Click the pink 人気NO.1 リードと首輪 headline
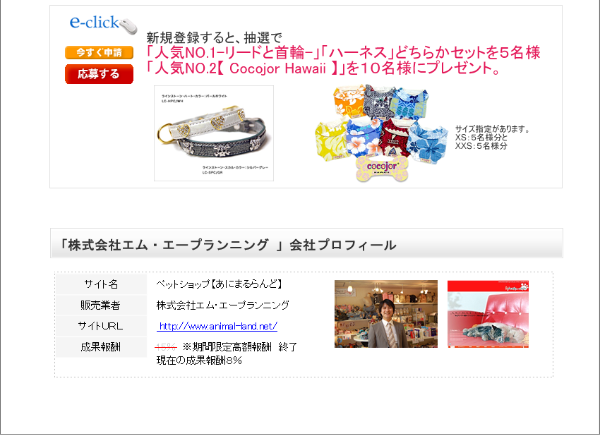Screen dimensions: 600x448 click(343, 52)
